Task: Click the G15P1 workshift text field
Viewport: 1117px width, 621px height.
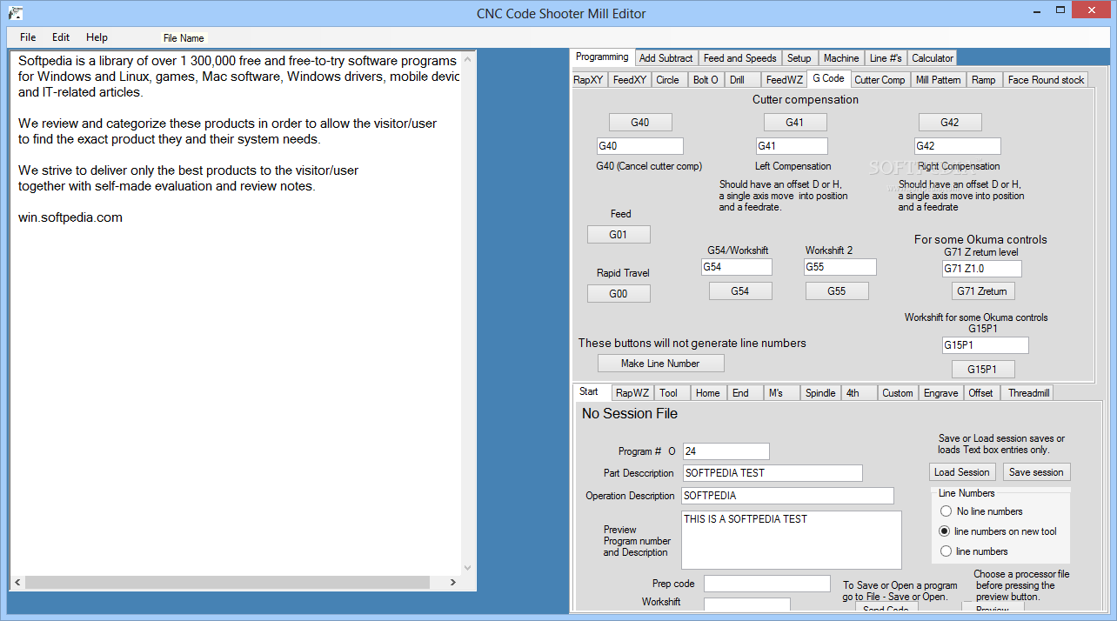Action: tap(986, 345)
